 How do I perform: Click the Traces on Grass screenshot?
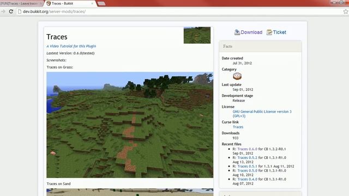coord(130,125)
